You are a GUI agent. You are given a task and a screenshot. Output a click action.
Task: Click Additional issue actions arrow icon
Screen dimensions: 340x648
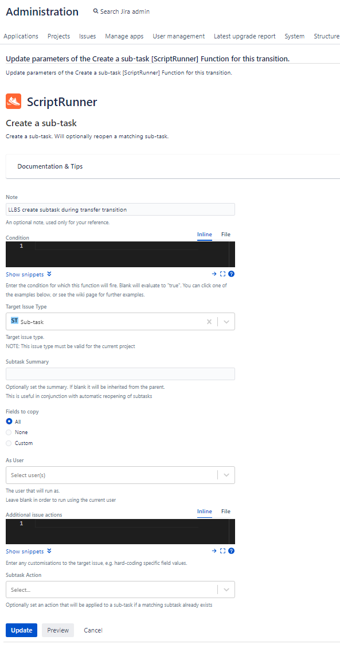click(214, 551)
